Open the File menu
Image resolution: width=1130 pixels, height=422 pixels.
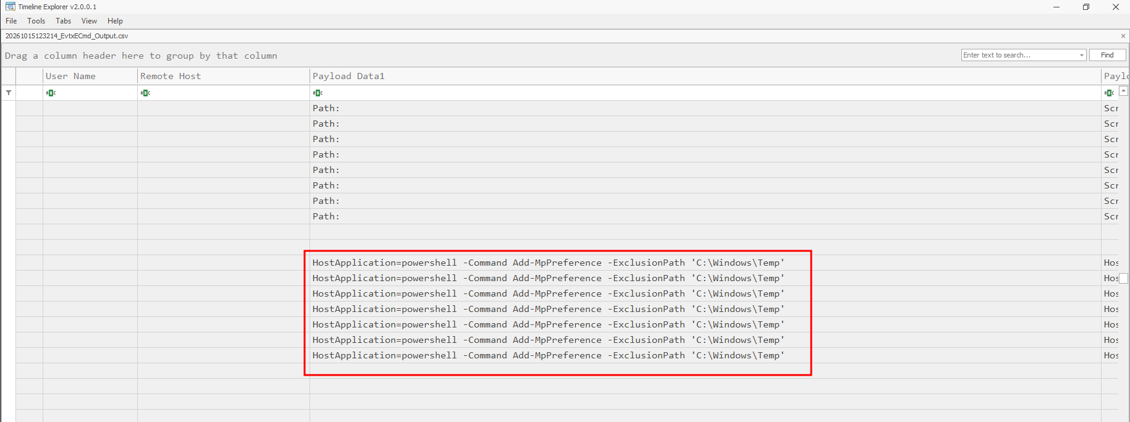(11, 21)
